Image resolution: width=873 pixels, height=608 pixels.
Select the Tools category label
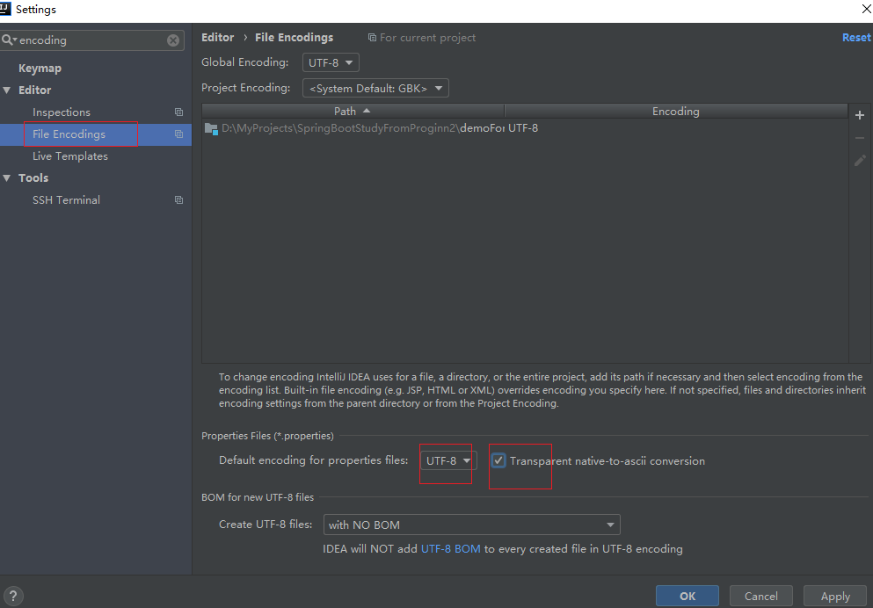click(x=33, y=178)
